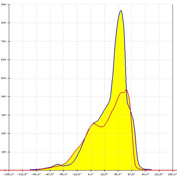Screen dimensions: 177x177
Task: Click the -67.5° angle label
Action: [50, 174]
